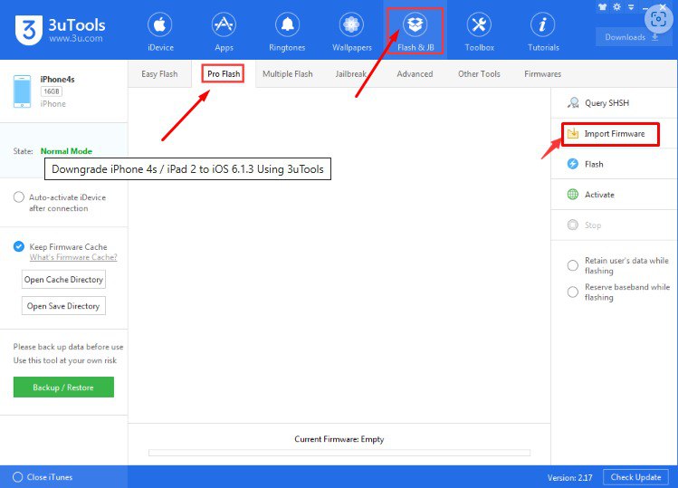Enable Reserve baseband while flashing

click(572, 292)
